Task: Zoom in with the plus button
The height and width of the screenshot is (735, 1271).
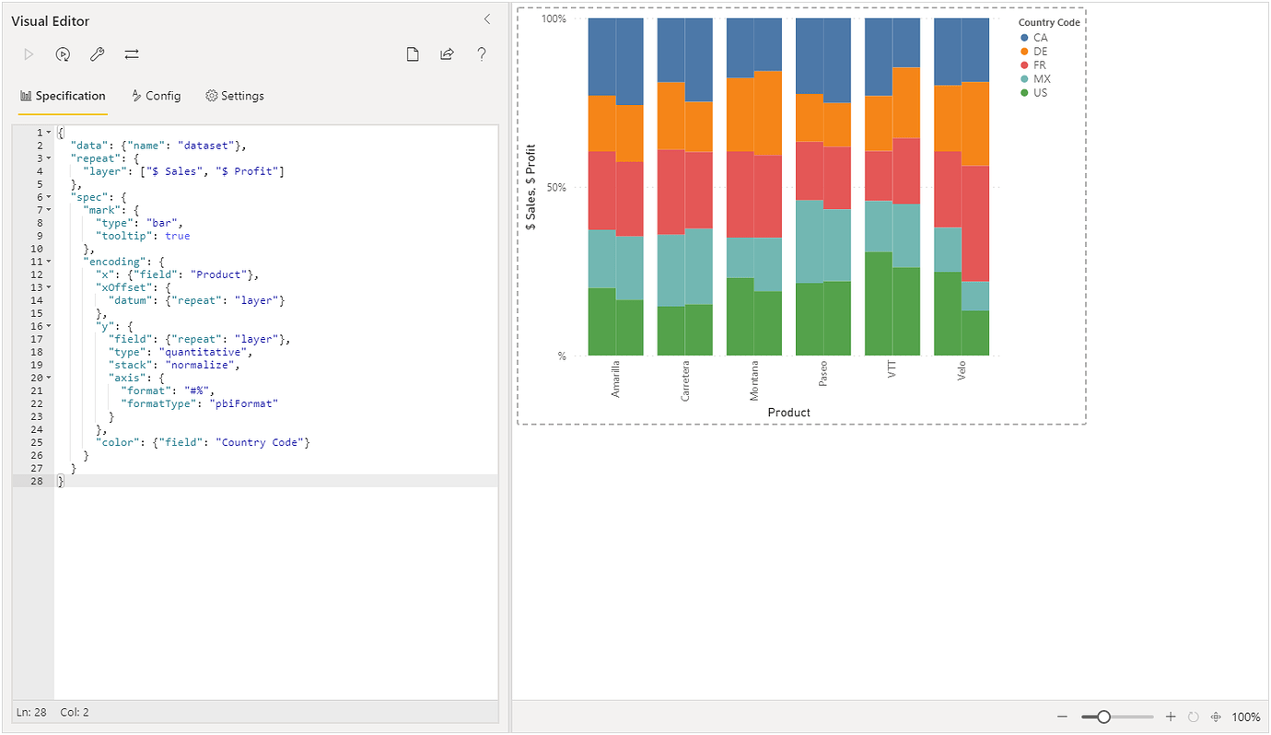Action: (1171, 717)
